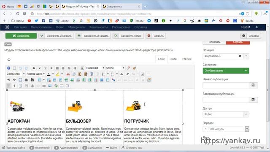270x152 pixels.
Task: Open the Позиция as-position-6 dropdown arrow
Action: click(x=246, y=56)
